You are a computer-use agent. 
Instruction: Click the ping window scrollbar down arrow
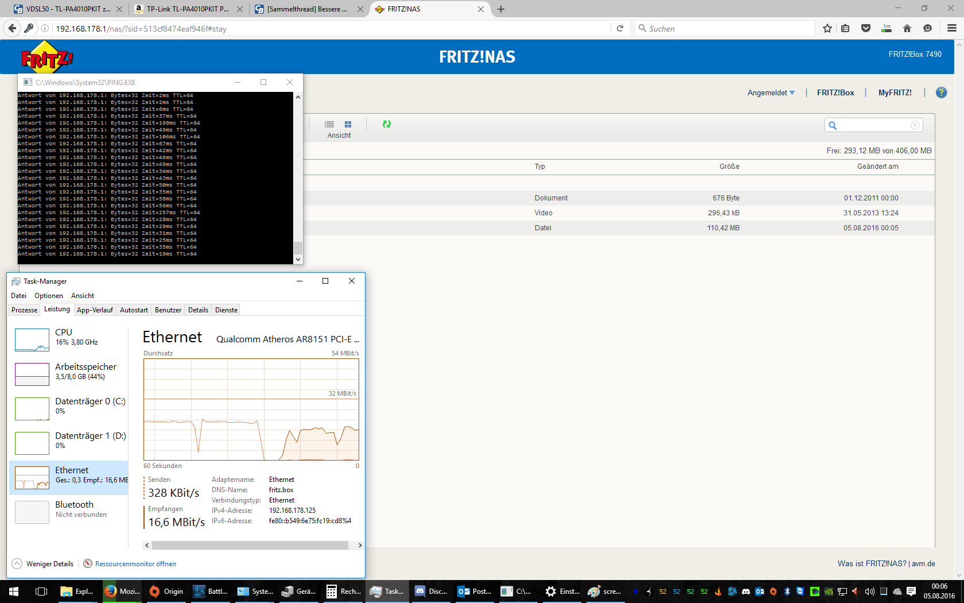[298, 260]
